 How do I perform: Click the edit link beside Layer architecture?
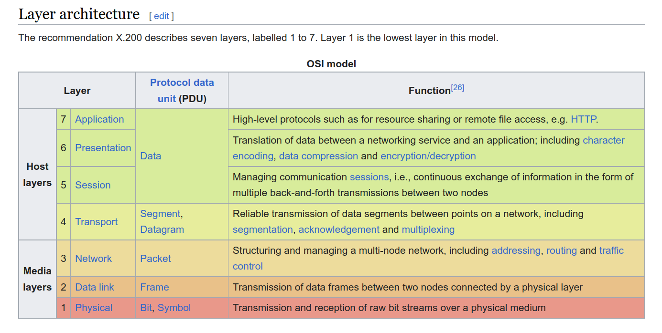click(161, 16)
